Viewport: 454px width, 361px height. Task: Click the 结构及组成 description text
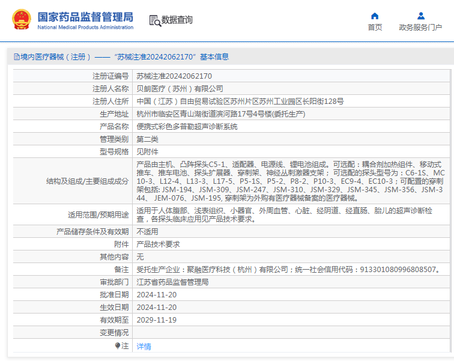point(291,181)
